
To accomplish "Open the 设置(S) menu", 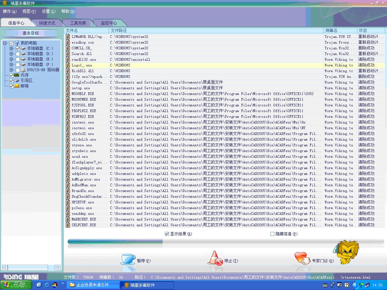I will (x=48, y=11).
